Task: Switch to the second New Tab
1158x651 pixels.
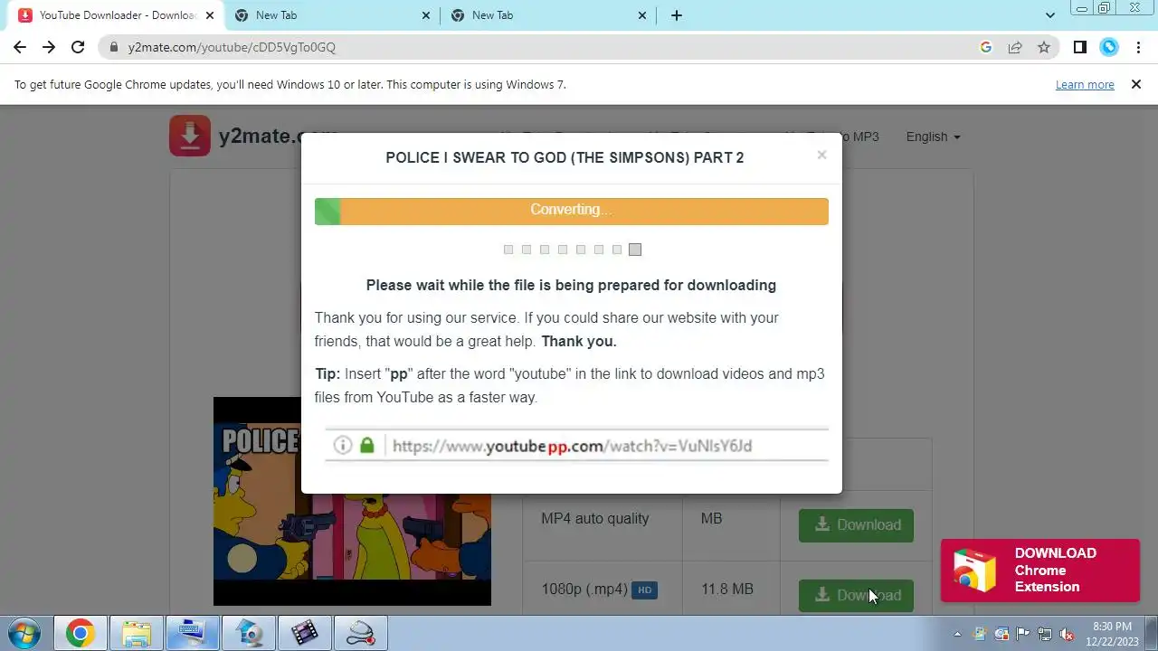Action: [331, 15]
